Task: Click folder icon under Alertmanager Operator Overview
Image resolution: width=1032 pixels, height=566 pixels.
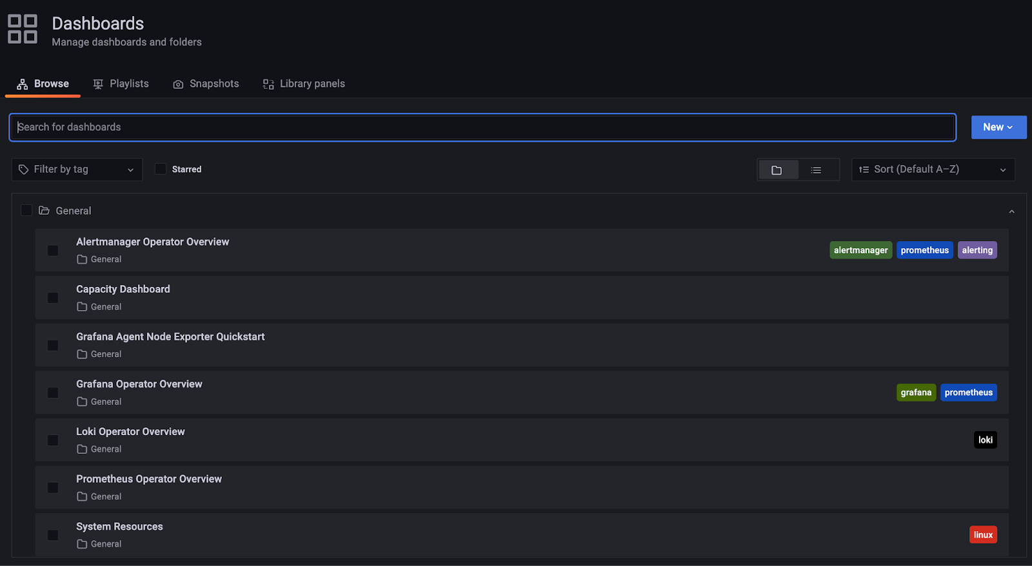Action: (82, 259)
